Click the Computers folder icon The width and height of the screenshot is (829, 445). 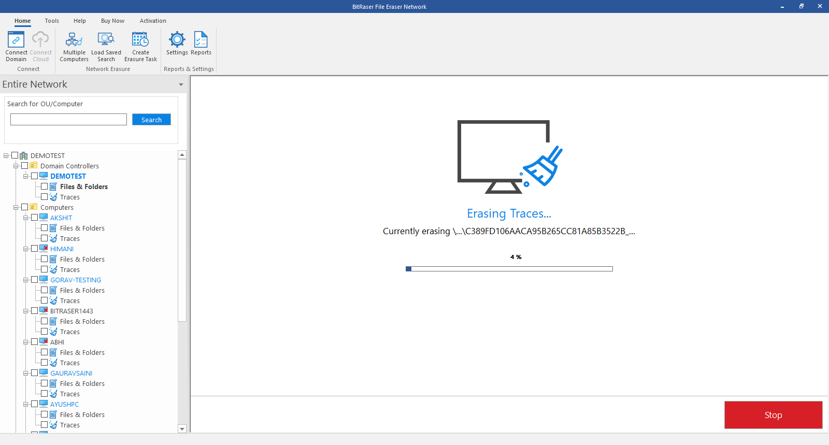coord(34,207)
